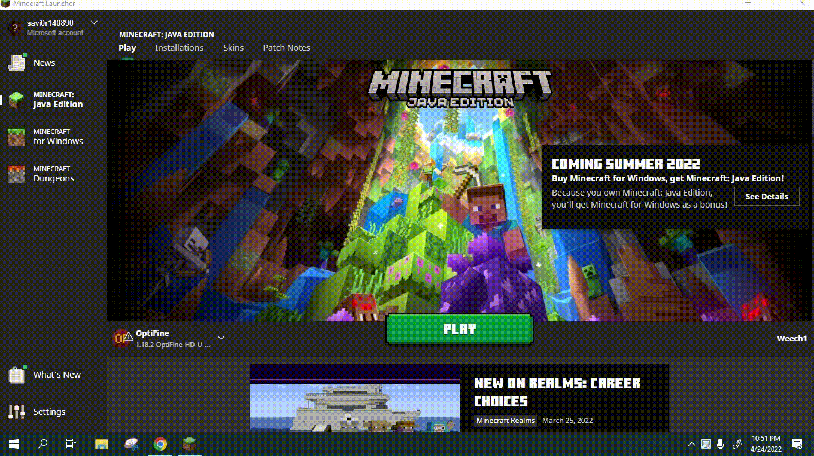Click the Minecraft Realms tag
Image resolution: width=814 pixels, height=456 pixels.
coord(506,421)
